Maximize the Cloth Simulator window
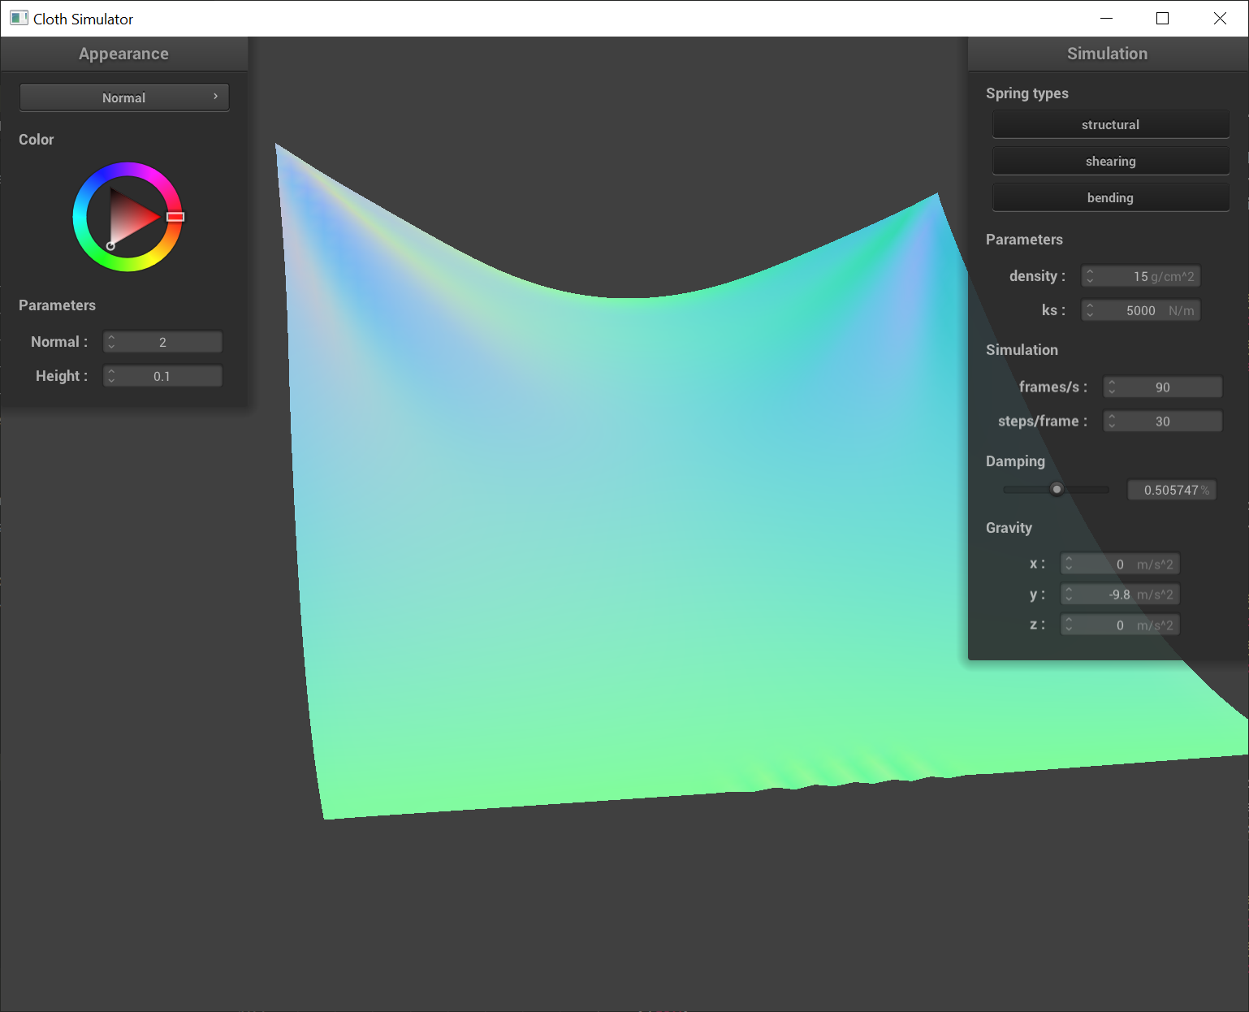The width and height of the screenshot is (1249, 1012). [1162, 18]
